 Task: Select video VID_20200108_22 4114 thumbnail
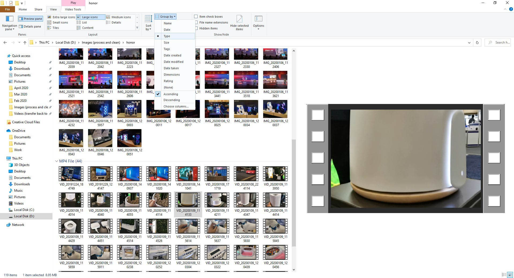(x=246, y=174)
